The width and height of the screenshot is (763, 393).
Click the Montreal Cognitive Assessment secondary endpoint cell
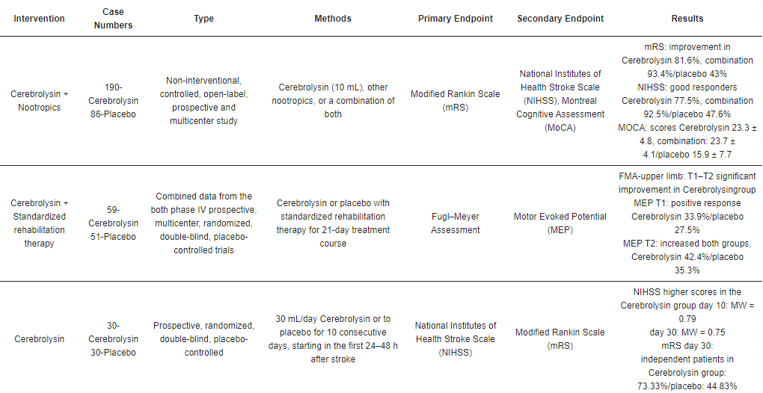click(x=560, y=101)
